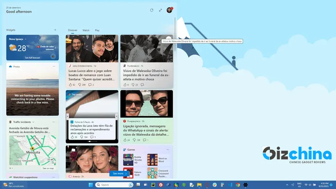The height and width of the screenshot is (189, 336).
Task: Click See full forecast link
Action: click(33, 57)
